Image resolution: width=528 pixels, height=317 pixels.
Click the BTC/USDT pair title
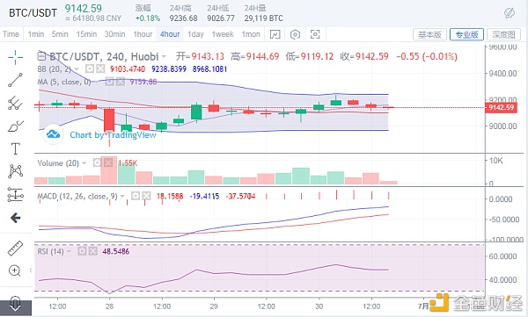point(33,13)
